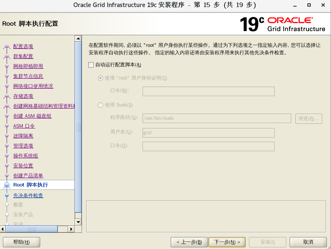Open the 配置选项 step link
This screenshot has width=331, height=249.
click(23, 46)
